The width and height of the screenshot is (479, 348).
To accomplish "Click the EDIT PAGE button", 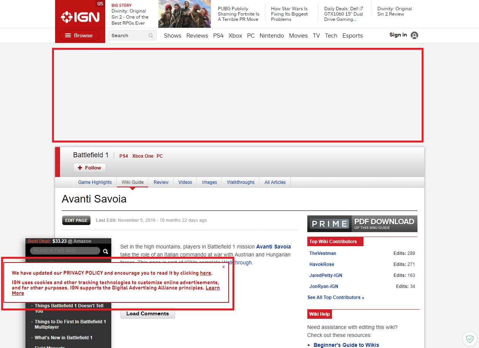I will [x=76, y=220].
